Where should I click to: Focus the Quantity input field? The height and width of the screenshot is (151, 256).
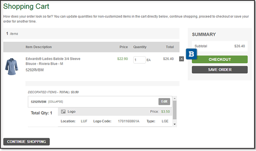(x=139, y=60)
